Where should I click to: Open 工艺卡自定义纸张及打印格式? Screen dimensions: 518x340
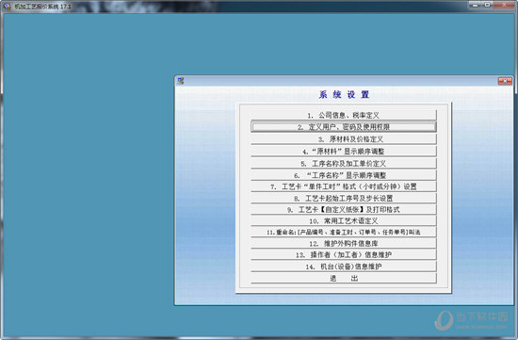tap(344, 209)
